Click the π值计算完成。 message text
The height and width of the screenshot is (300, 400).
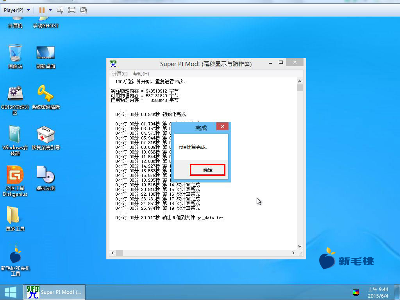coord(193,147)
